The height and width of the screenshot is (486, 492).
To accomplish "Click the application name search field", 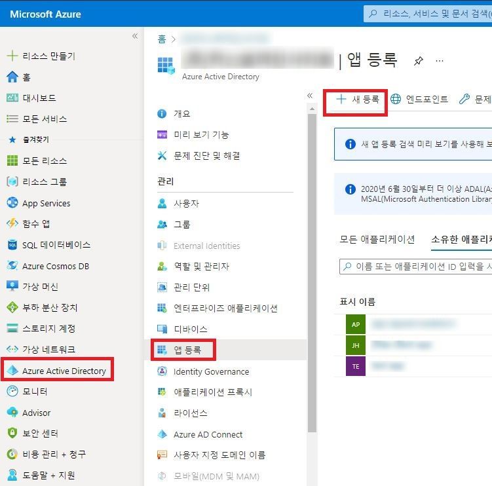I will tap(416, 267).
